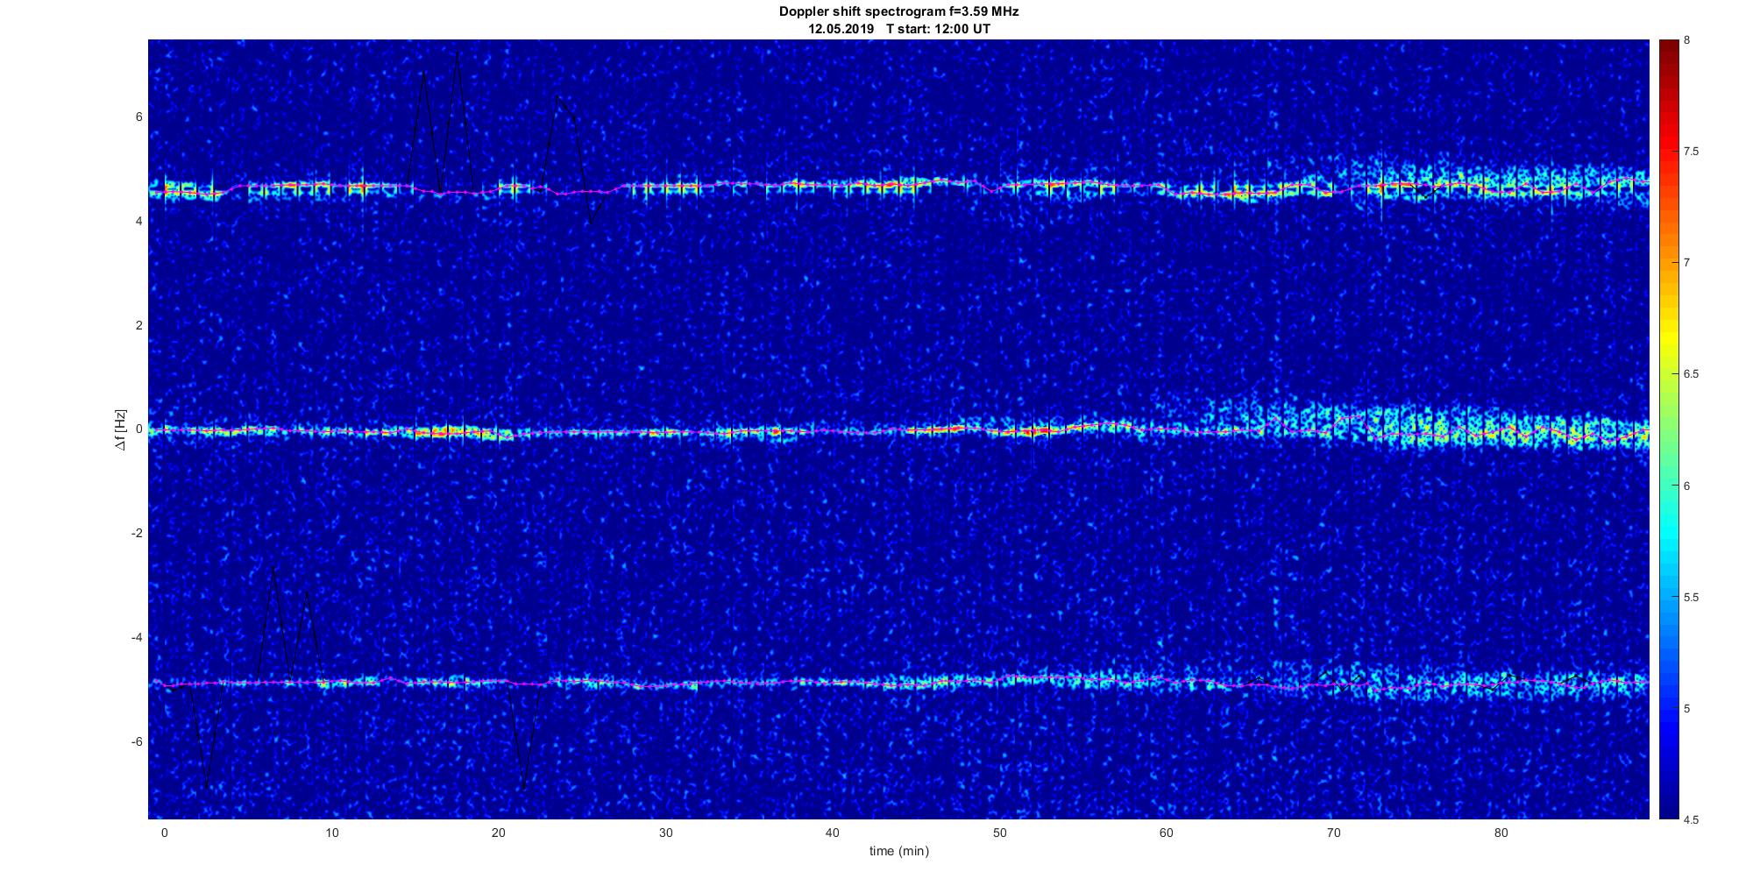Image resolution: width=1753 pixels, height=879 pixels.
Task: Click colorbar tick label '7'
Action: (x=1686, y=263)
